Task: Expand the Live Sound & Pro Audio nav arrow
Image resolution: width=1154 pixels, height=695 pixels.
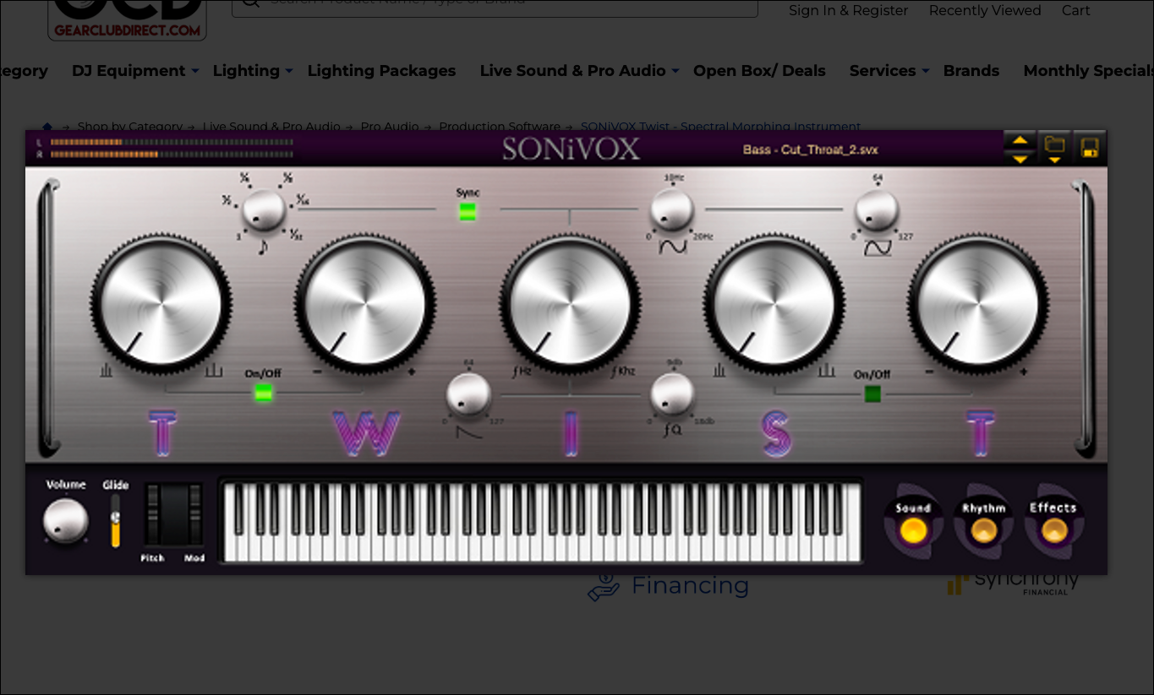Action: coord(675,72)
